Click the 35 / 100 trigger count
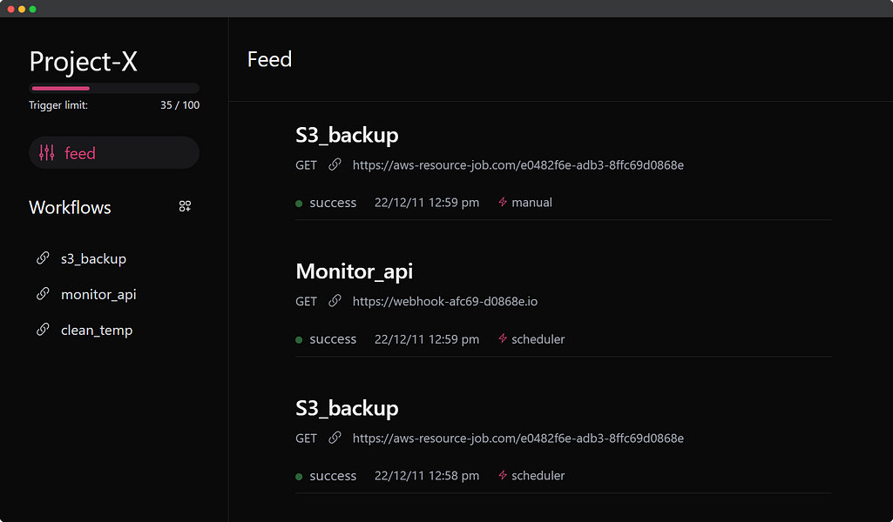893x522 pixels. 180,105
